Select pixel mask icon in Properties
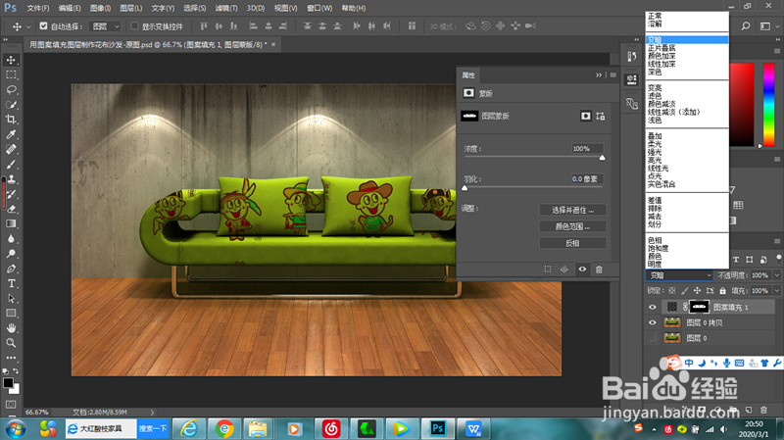The image size is (784, 440). tap(585, 116)
